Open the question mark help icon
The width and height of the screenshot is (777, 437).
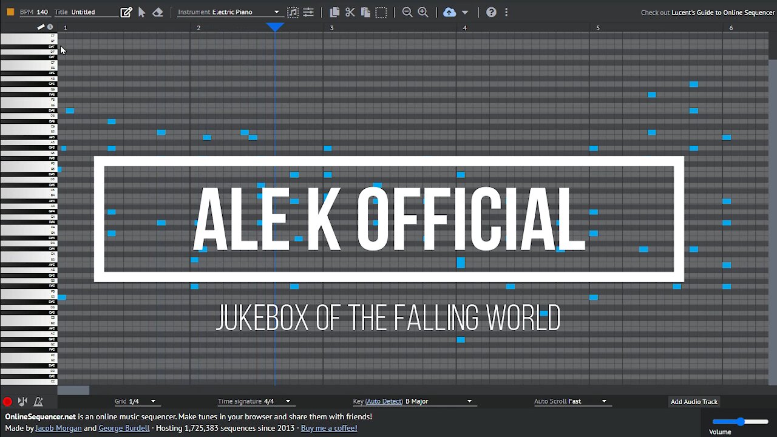pos(491,12)
